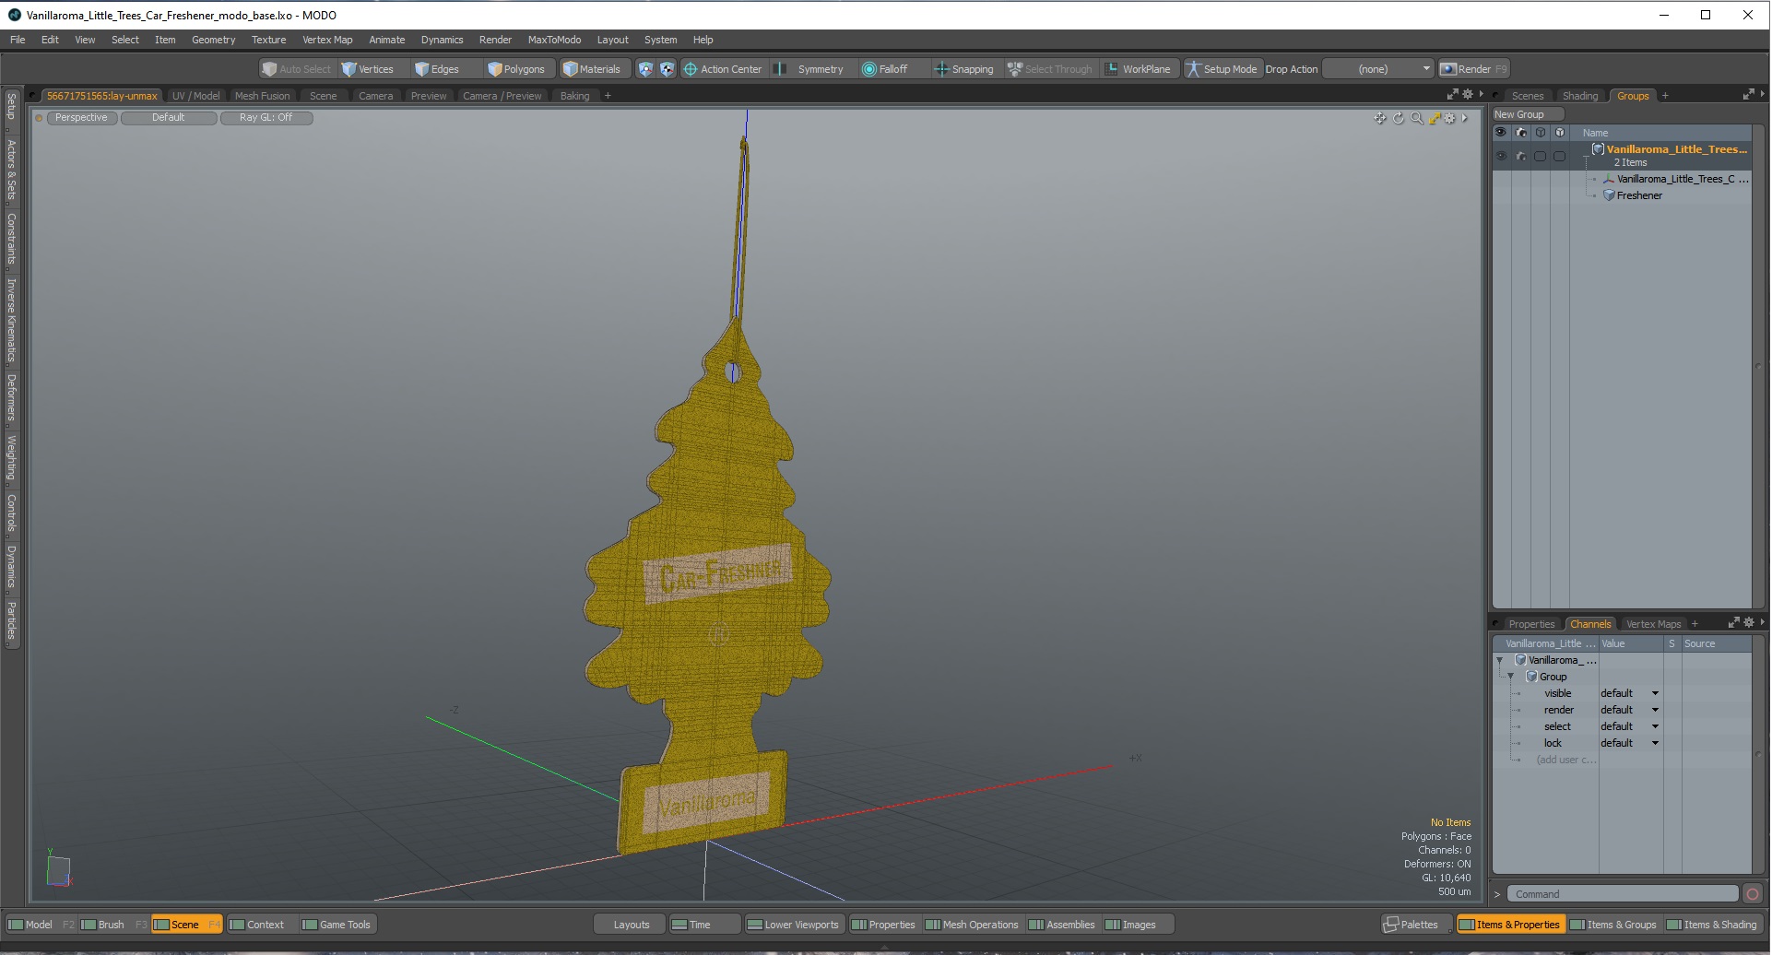This screenshot has height=955, width=1772.
Task: Open the Layouts button
Action: point(631,925)
